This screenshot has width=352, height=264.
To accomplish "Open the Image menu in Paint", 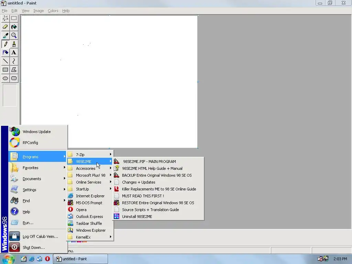I will (x=38, y=11).
